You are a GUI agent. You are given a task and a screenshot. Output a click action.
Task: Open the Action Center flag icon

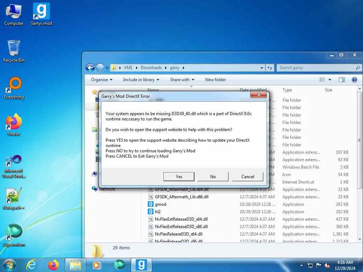(x=319, y=265)
